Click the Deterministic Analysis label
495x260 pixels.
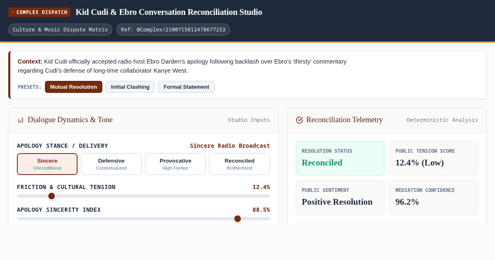pyautogui.click(x=442, y=120)
